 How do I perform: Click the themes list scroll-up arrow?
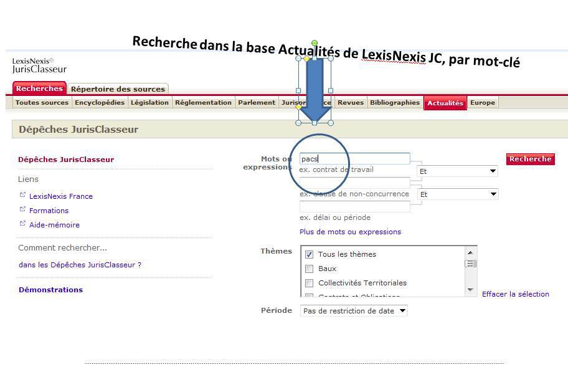(x=471, y=252)
